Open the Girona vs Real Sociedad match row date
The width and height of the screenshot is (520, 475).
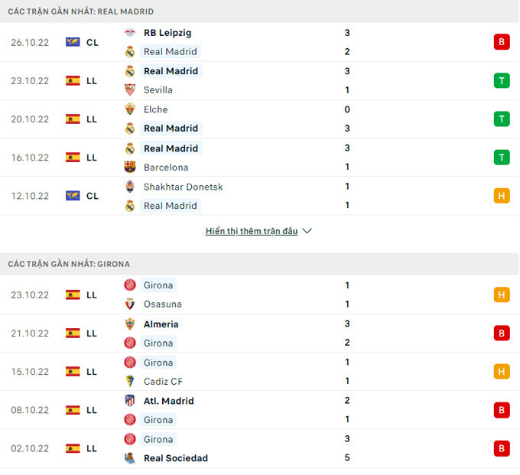click(30, 449)
